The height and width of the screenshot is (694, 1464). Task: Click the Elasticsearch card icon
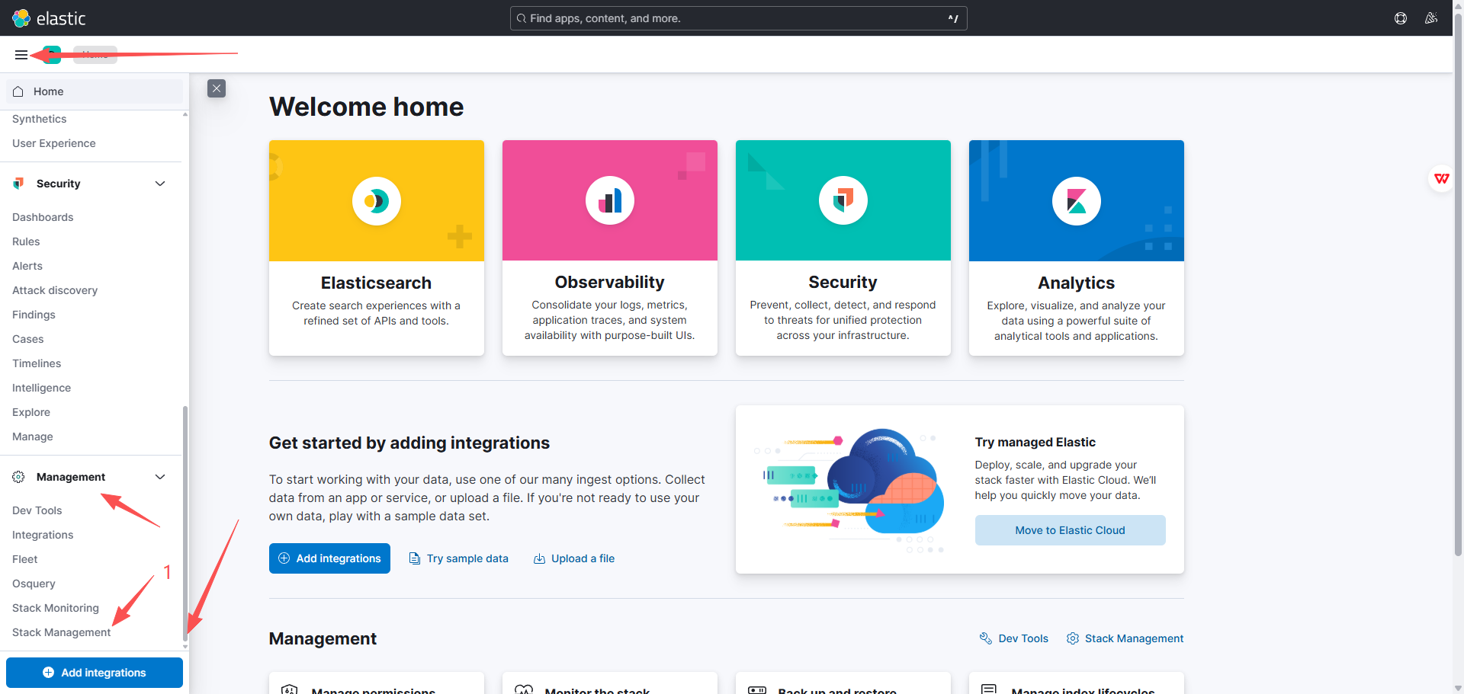(377, 201)
